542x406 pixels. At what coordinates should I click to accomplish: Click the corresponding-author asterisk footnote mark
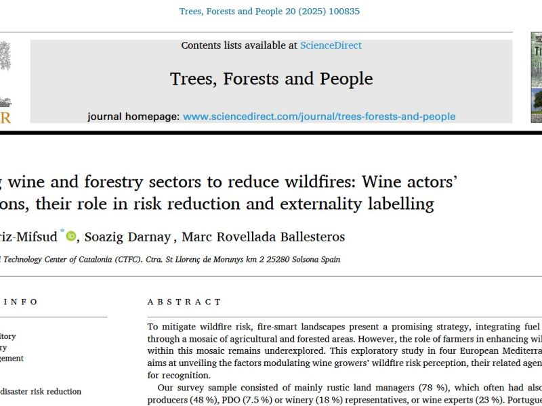62,231
